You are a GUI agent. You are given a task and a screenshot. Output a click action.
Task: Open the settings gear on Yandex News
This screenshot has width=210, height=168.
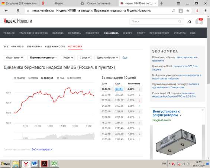190,22
